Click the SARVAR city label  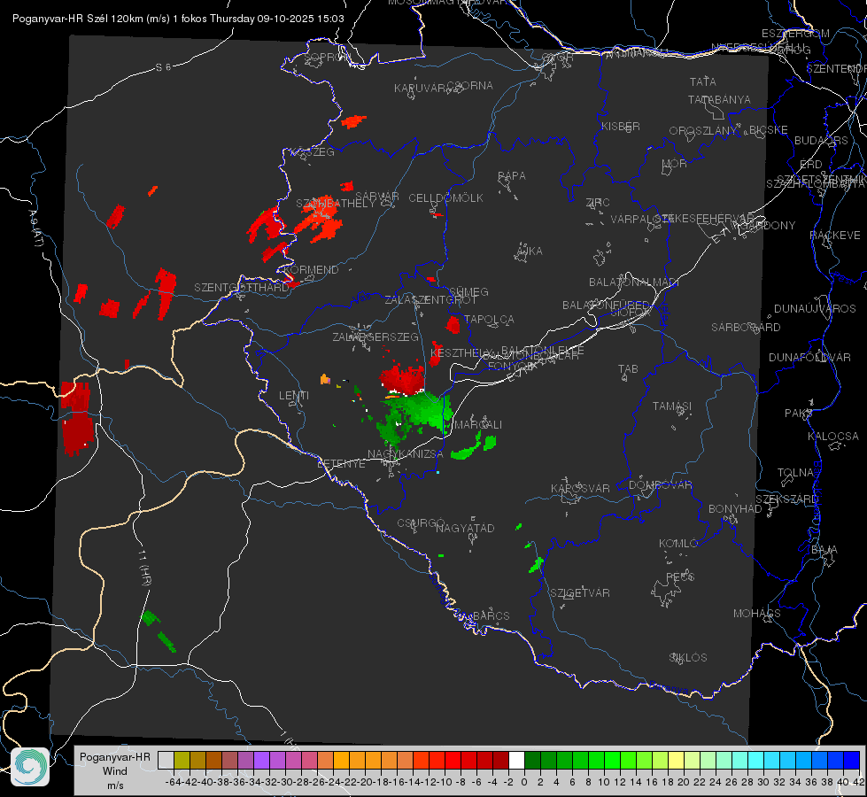click(x=376, y=197)
